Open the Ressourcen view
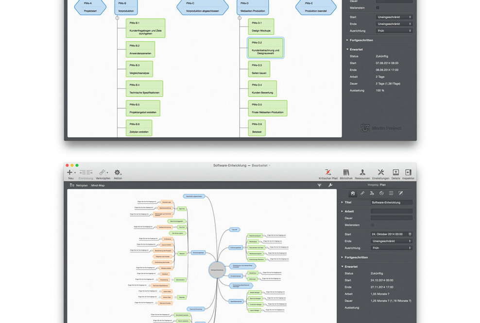The width and height of the screenshot is (480, 323). [x=363, y=173]
